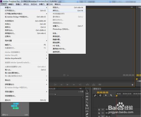Select the Selection arrow tool
Screen dimensions: 141x117
[87, 91]
